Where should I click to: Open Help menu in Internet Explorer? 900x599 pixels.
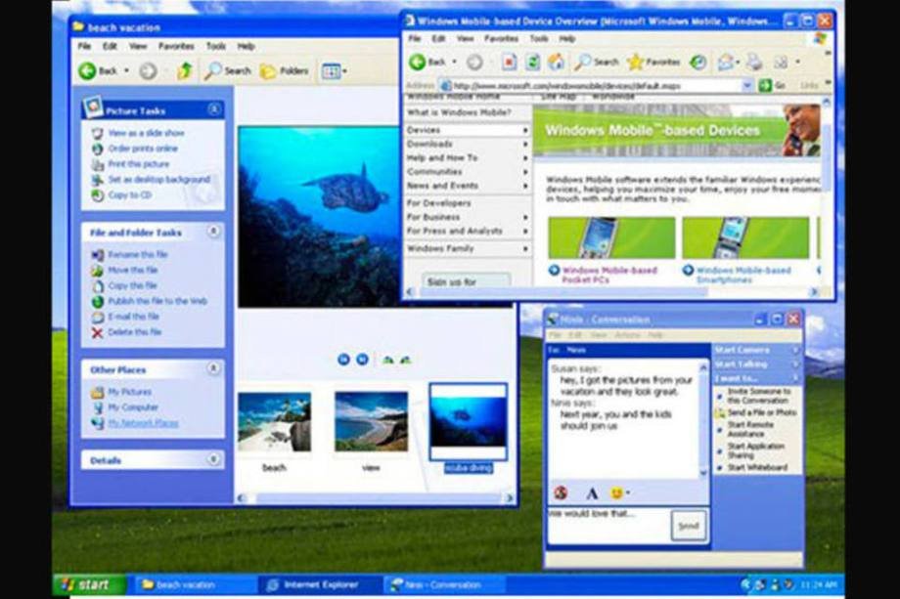(x=567, y=38)
